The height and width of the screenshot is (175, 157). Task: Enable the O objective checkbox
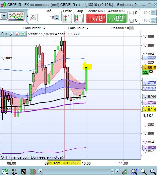(132, 21)
